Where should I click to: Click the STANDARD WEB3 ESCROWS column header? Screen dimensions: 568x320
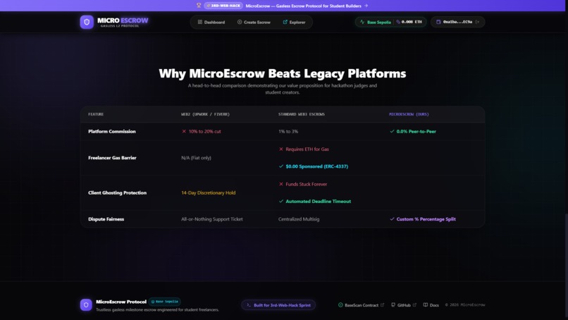302,114
